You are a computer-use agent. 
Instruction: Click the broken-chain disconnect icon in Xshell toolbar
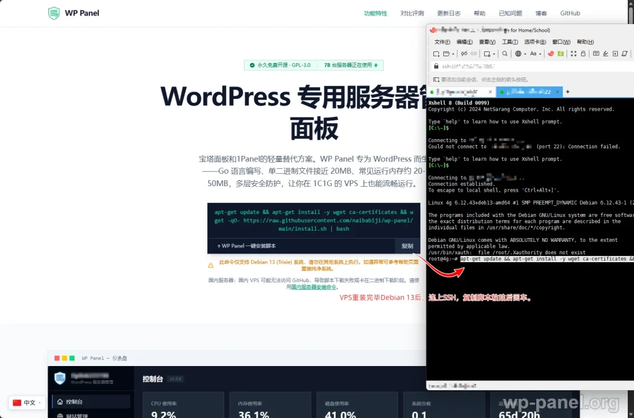pyautogui.click(x=464, y=54)
